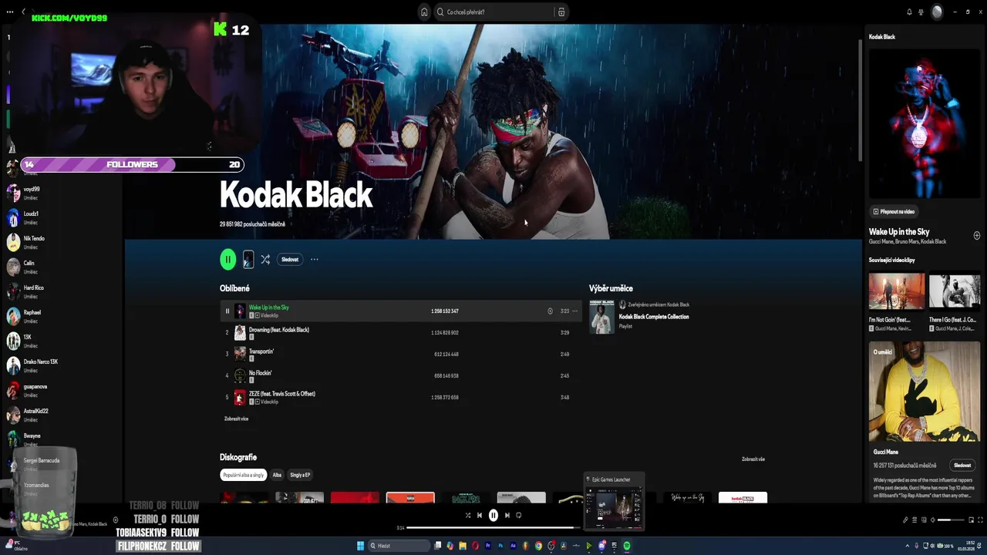Open the miniplayer icon
Image resolution: width=987 pixels, height=555 pixels.
point(972,520)
